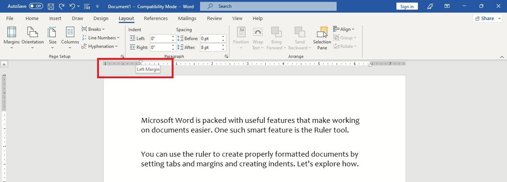
Task: Click the vertical ruler on the left
Action: (4, 128)
